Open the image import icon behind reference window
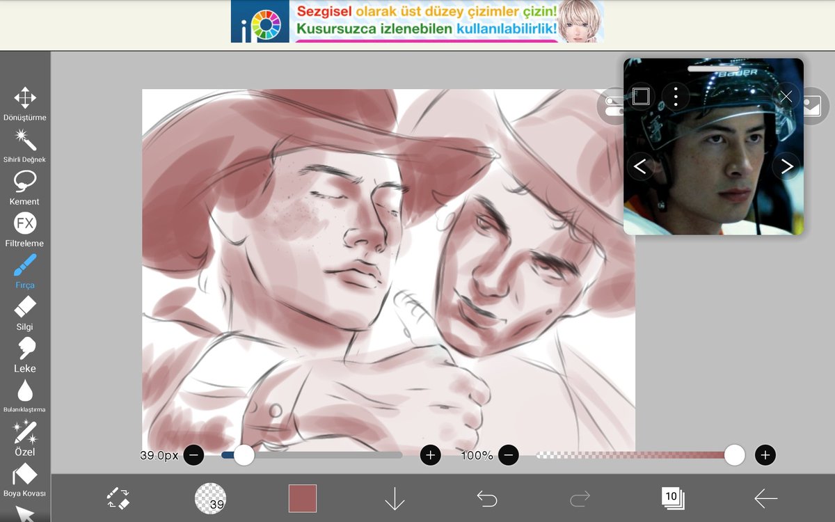Screen dimensions: 835x522 [813, 106]
